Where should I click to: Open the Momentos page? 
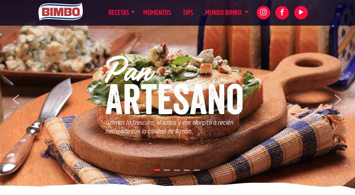pyautogui.click(x=157, y=13)
